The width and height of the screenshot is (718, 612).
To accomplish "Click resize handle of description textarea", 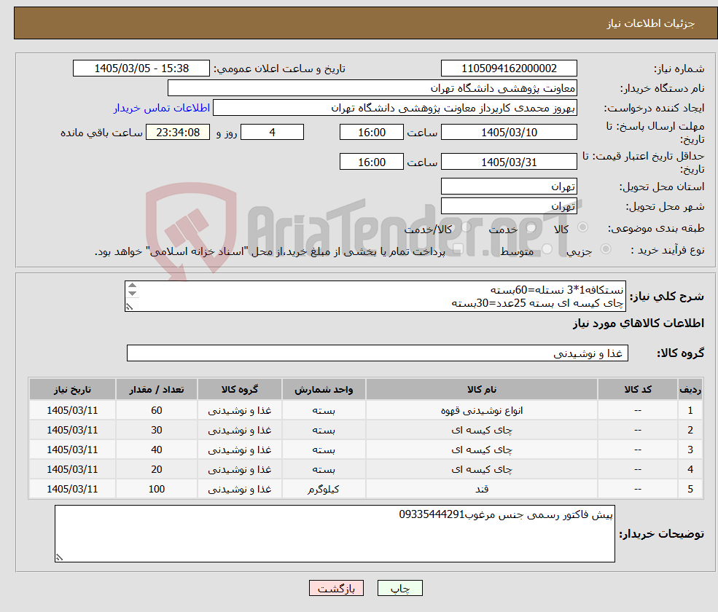I will tap(129, 307).
